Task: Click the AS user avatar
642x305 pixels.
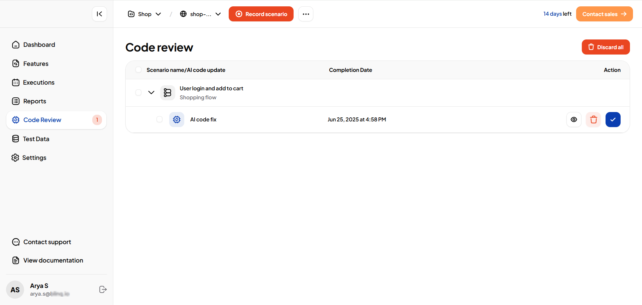Action: [15, 290]
